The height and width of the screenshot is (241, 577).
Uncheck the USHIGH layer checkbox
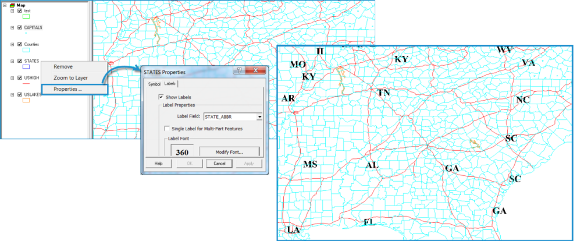(x=20, y=78)
